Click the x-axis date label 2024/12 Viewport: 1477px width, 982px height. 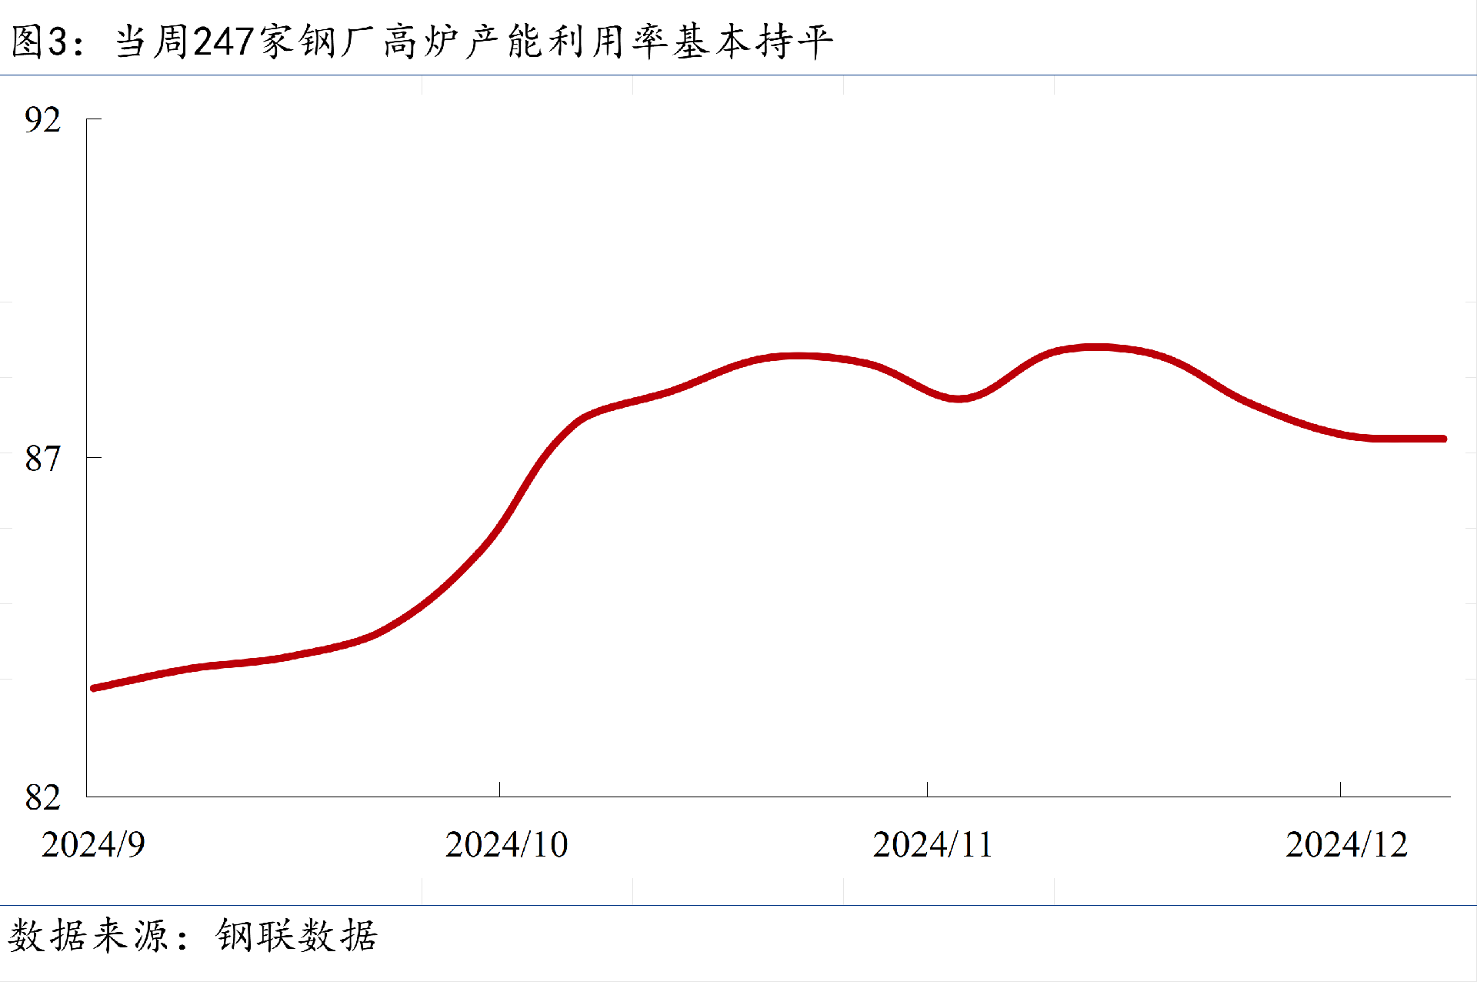[1346, 845]
